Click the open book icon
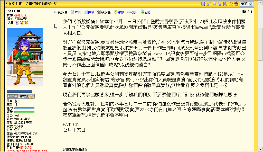This screenshot has height=152, width=263. point(214,4)
